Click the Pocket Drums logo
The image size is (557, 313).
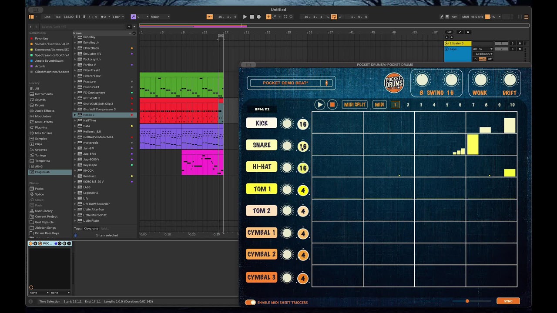(394, 83)
